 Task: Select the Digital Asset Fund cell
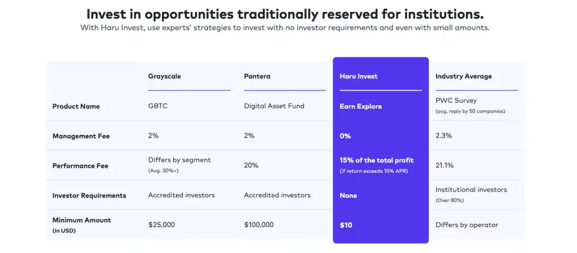[x=274, y=106]
